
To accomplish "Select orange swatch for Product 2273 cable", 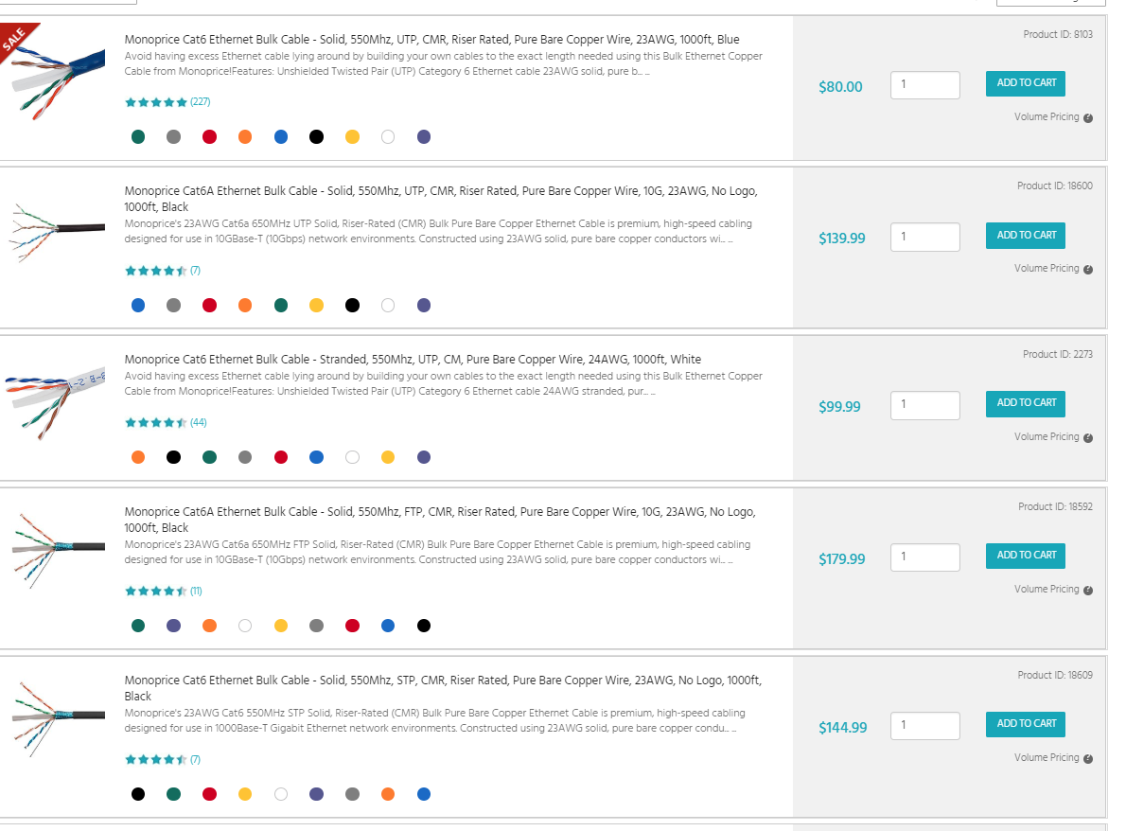I will pyautogui.click(x=138, y=457).
